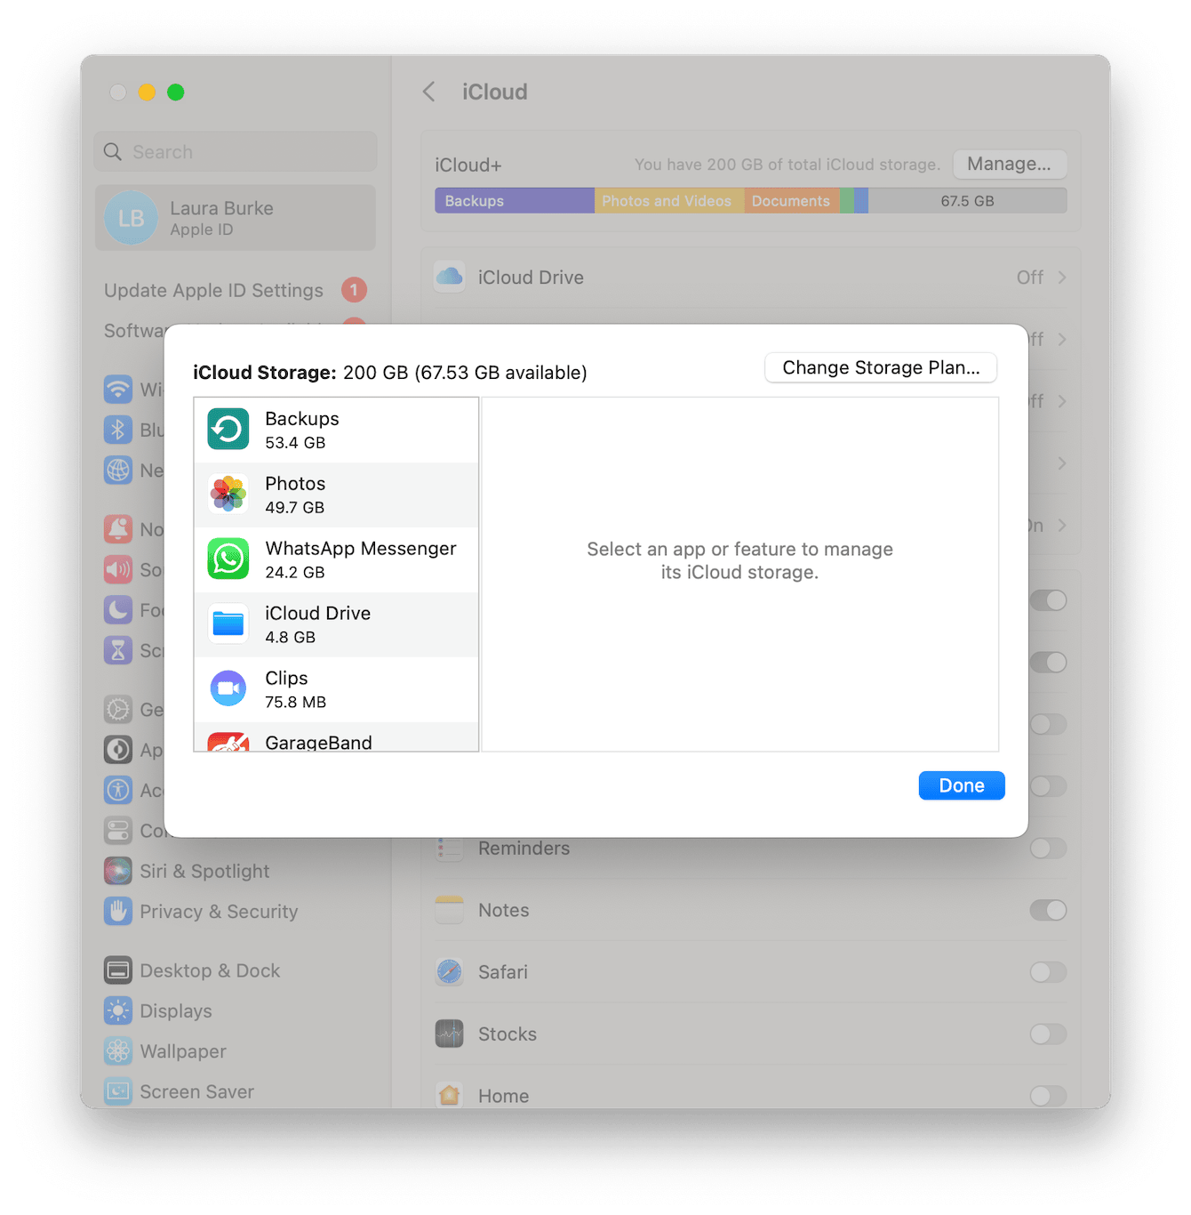
Task: Click Change Storage Plan button
Action: click(881, 367)
